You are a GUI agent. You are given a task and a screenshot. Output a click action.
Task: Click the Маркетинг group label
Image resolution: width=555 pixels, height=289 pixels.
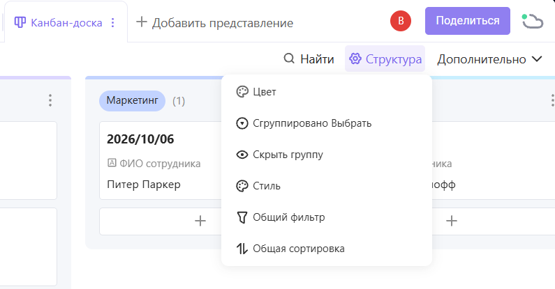[132, 100]
